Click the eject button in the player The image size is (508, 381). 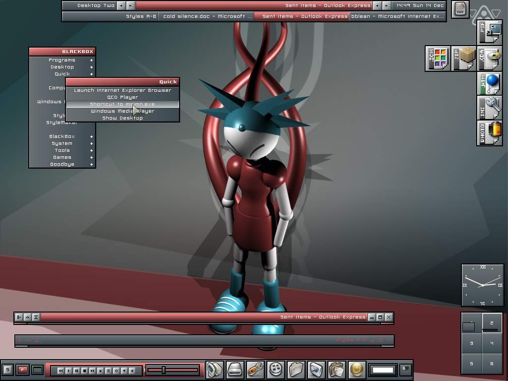(x=100, y=371)
